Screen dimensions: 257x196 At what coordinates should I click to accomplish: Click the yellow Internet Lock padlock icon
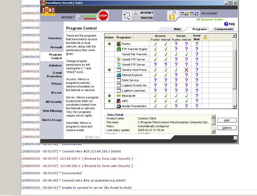(172, 16)
